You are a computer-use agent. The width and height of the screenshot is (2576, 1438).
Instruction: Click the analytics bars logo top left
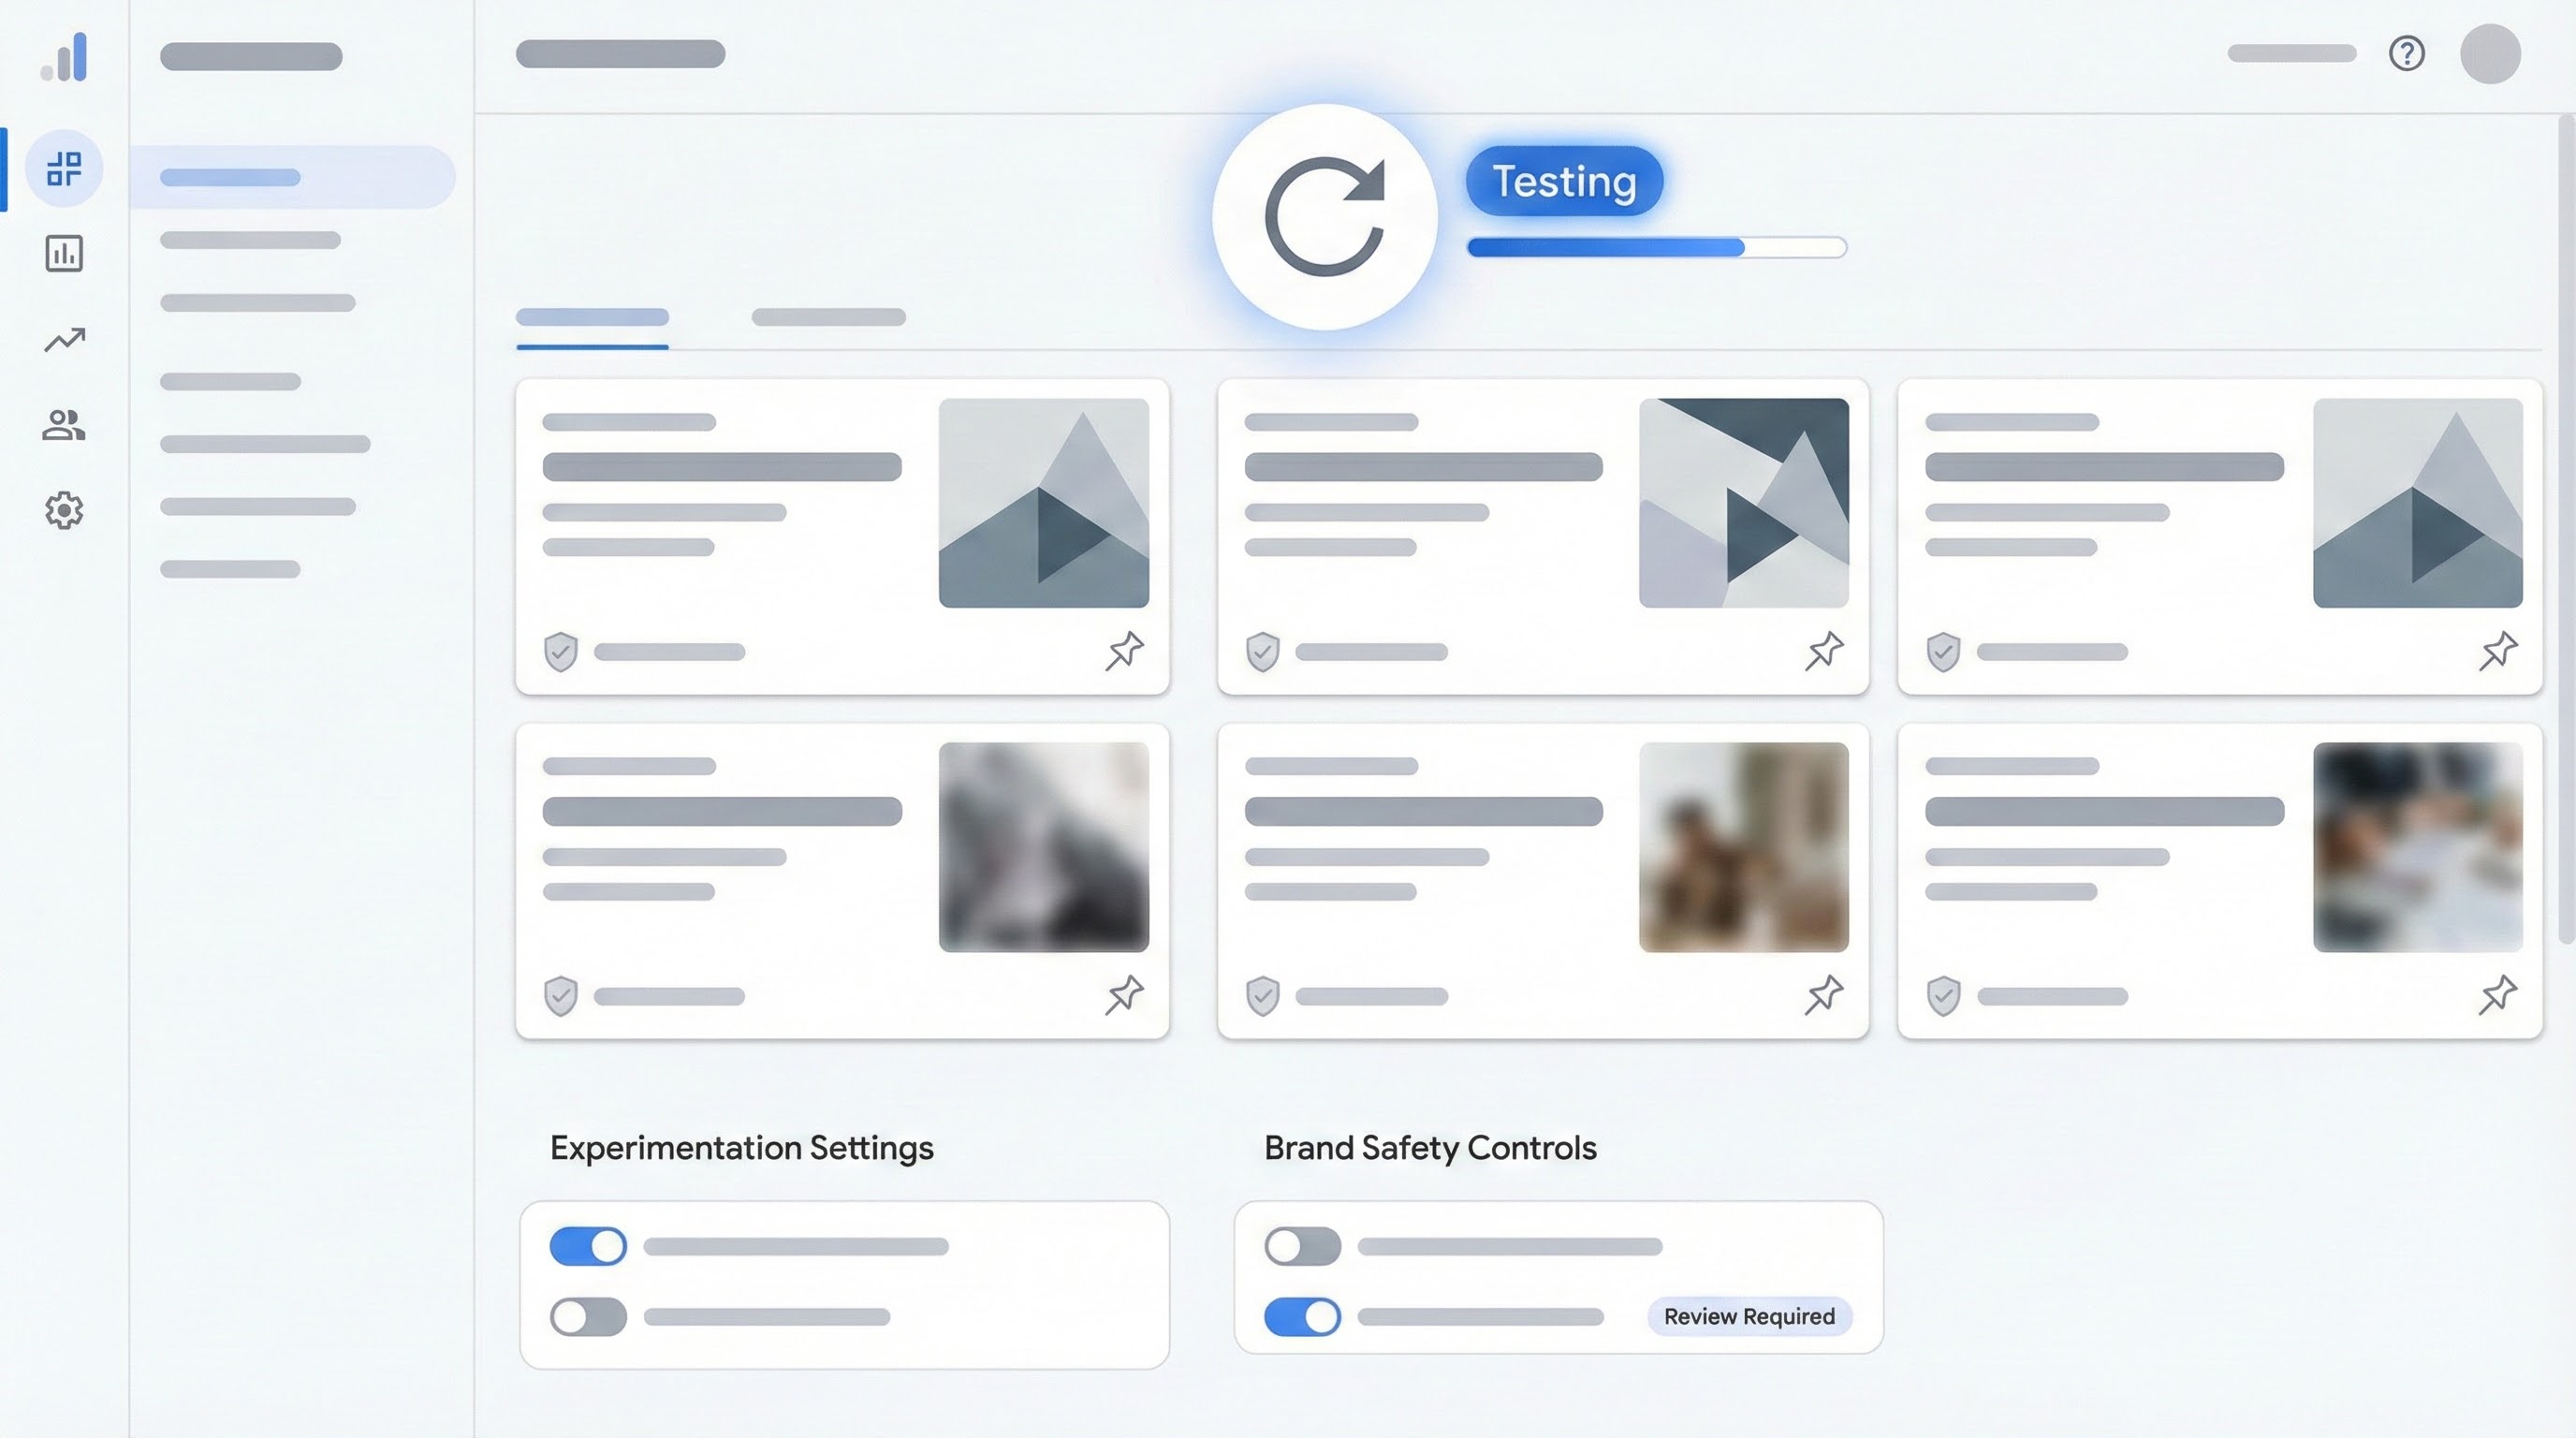point(65,58)
